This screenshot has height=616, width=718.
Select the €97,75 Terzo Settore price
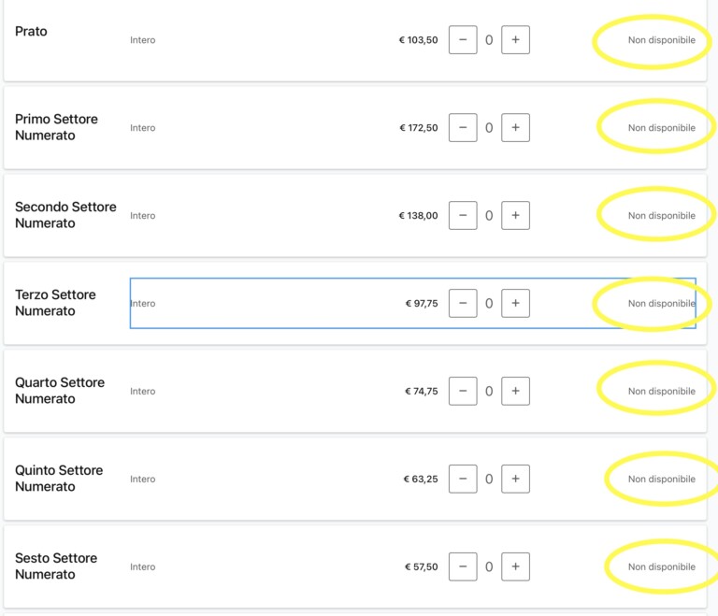click(422, 303)
